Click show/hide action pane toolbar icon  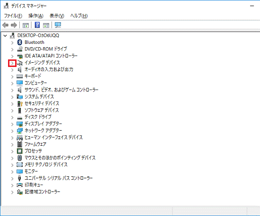46,25
